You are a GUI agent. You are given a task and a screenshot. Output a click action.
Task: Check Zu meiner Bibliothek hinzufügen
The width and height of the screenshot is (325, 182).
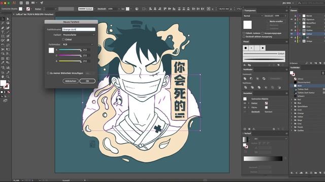[48, 73]
